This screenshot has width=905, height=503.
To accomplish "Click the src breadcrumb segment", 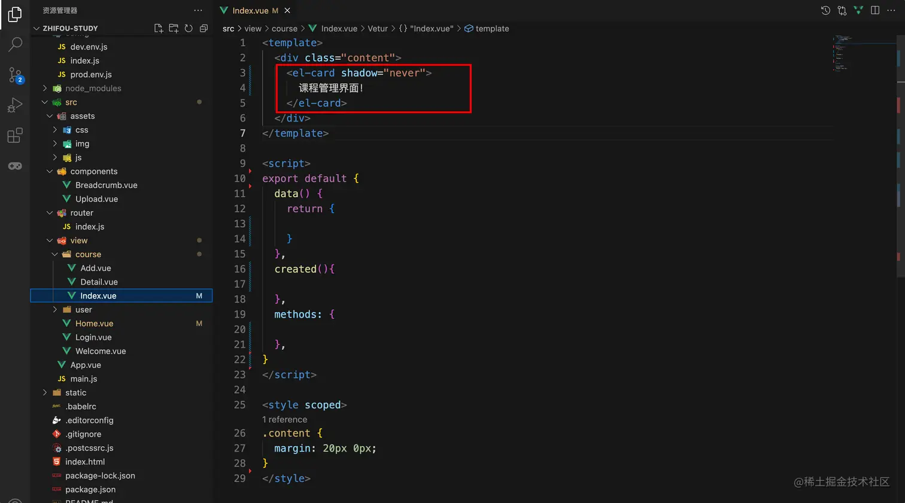I will click(x=228, y=28).
